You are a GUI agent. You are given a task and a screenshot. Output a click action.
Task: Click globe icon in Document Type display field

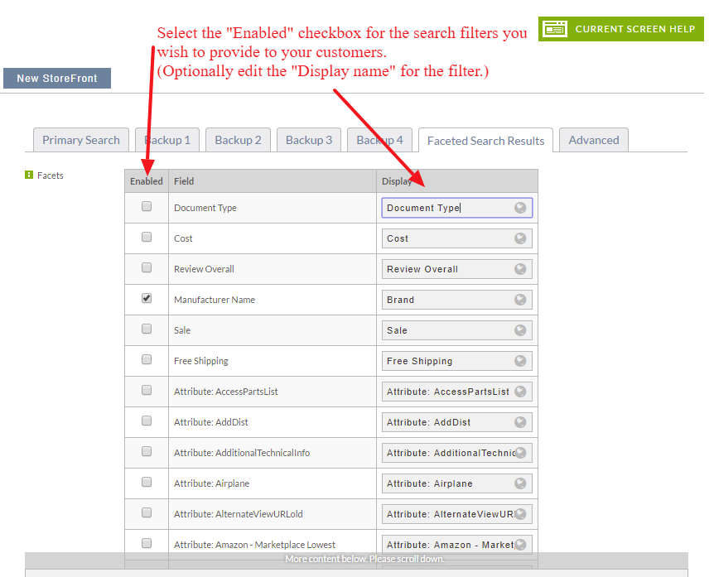point(520,208)
